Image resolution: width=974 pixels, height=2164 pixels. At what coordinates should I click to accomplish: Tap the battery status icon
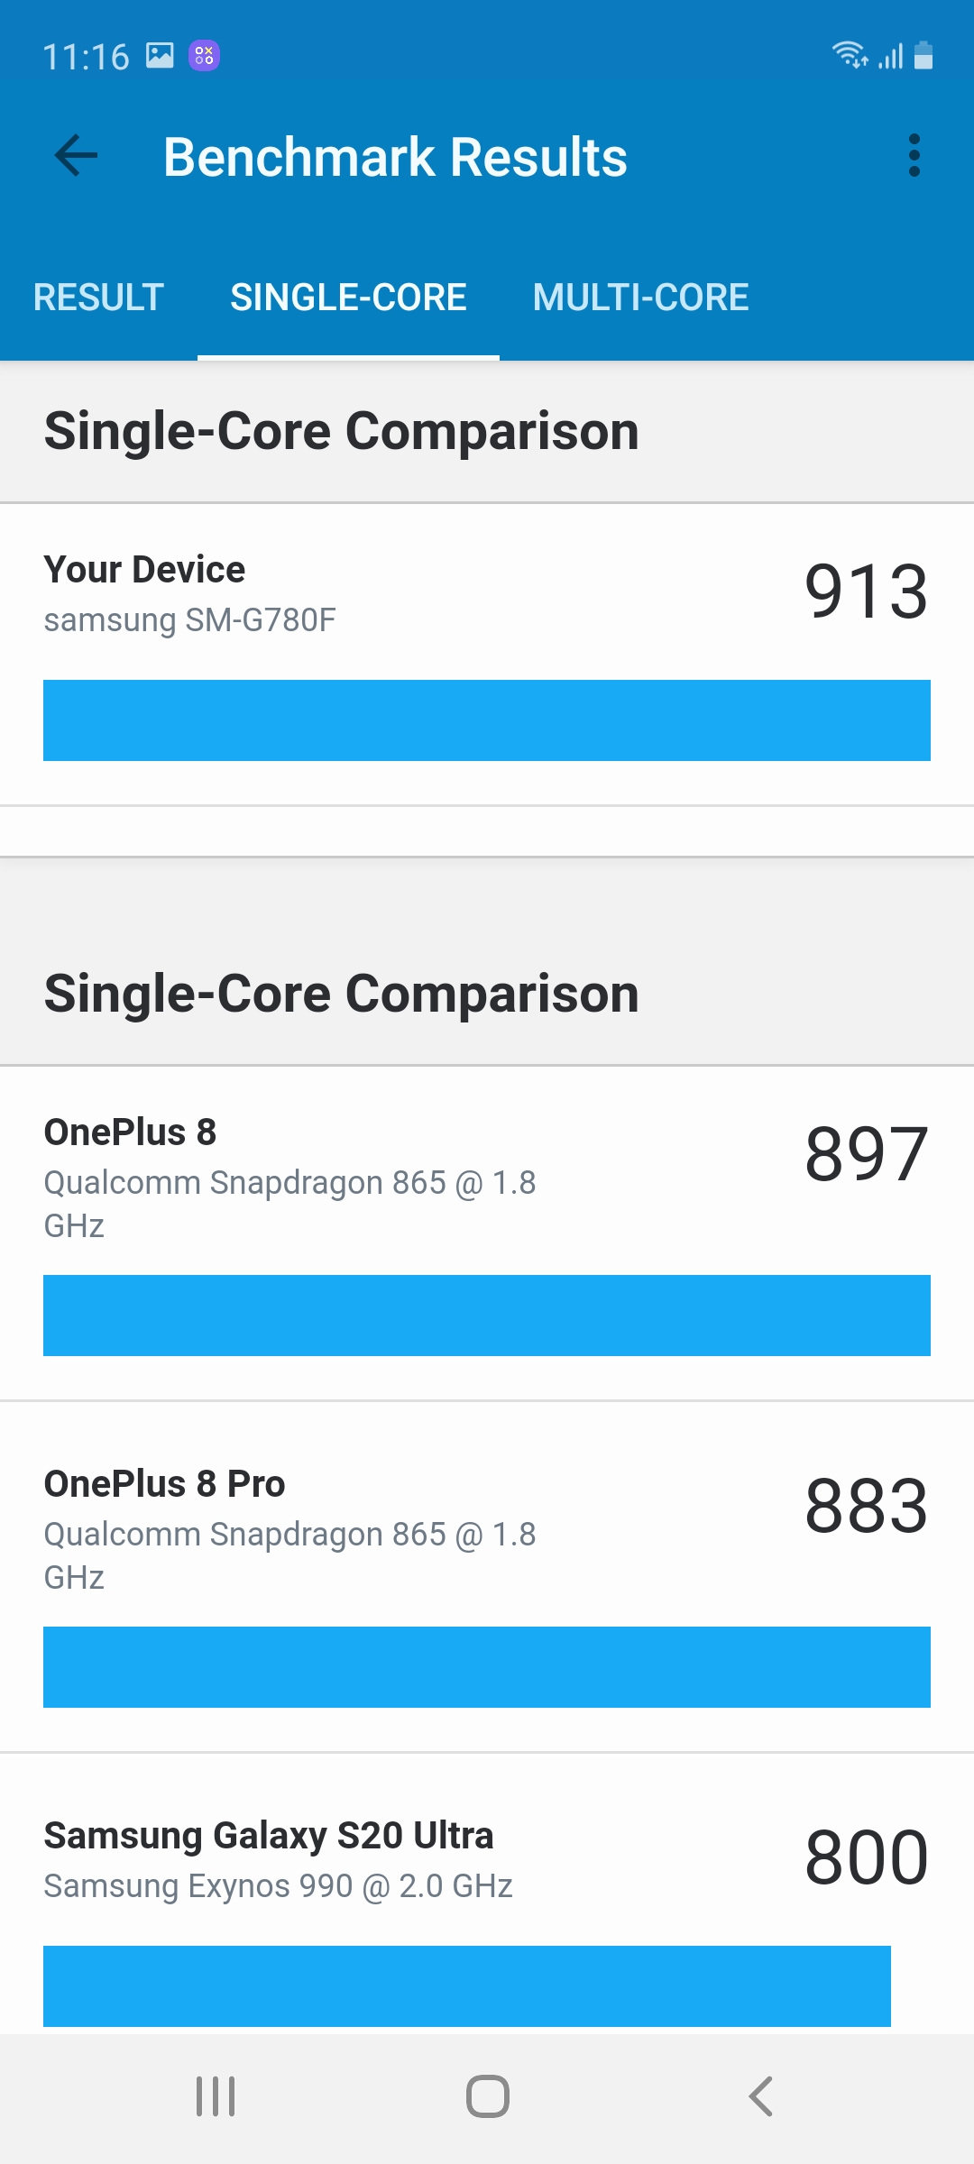coord(923,56)
